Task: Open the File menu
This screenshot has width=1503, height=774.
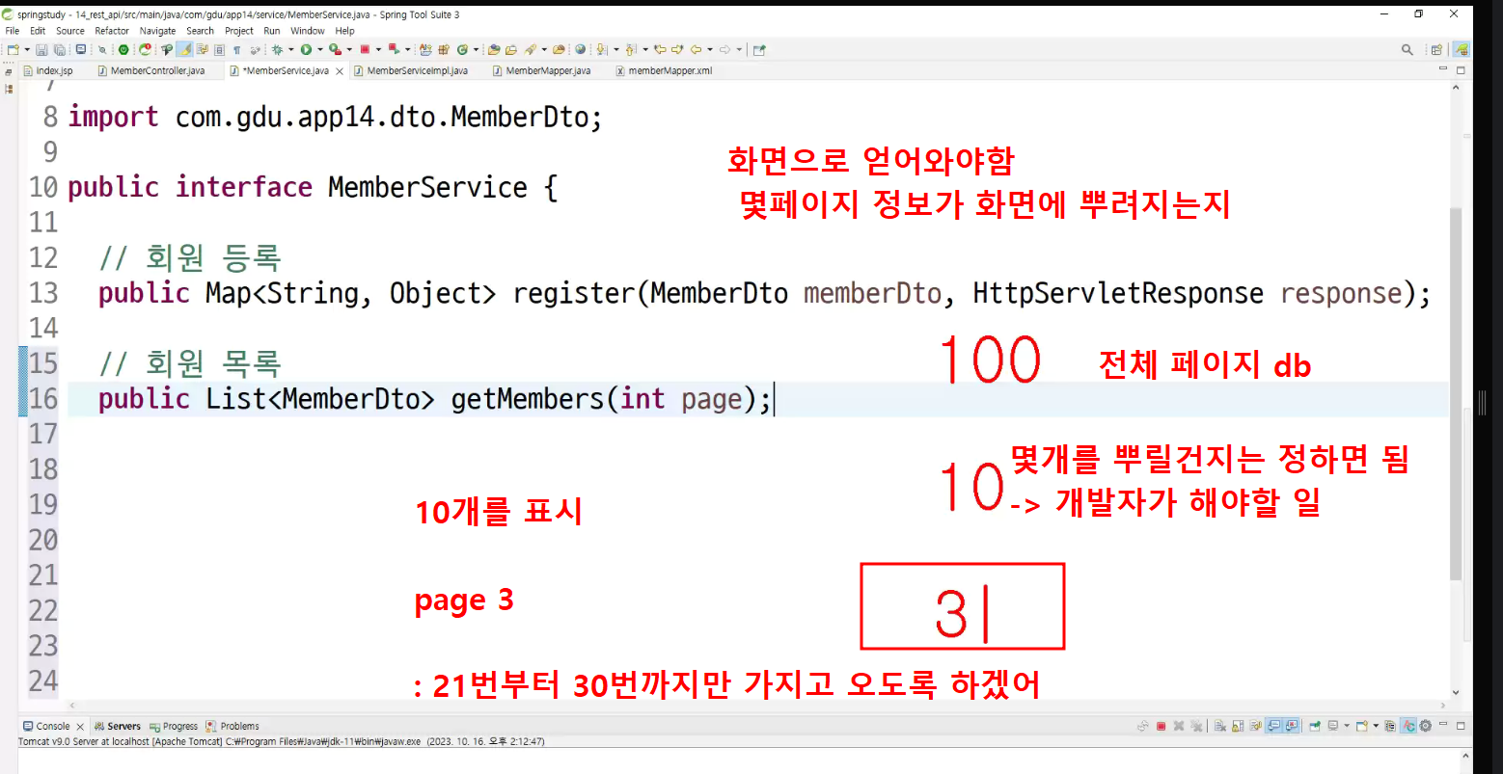Action: point(13,31)
